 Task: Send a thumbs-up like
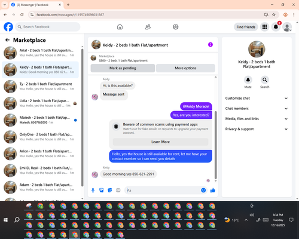coord(213,191)
